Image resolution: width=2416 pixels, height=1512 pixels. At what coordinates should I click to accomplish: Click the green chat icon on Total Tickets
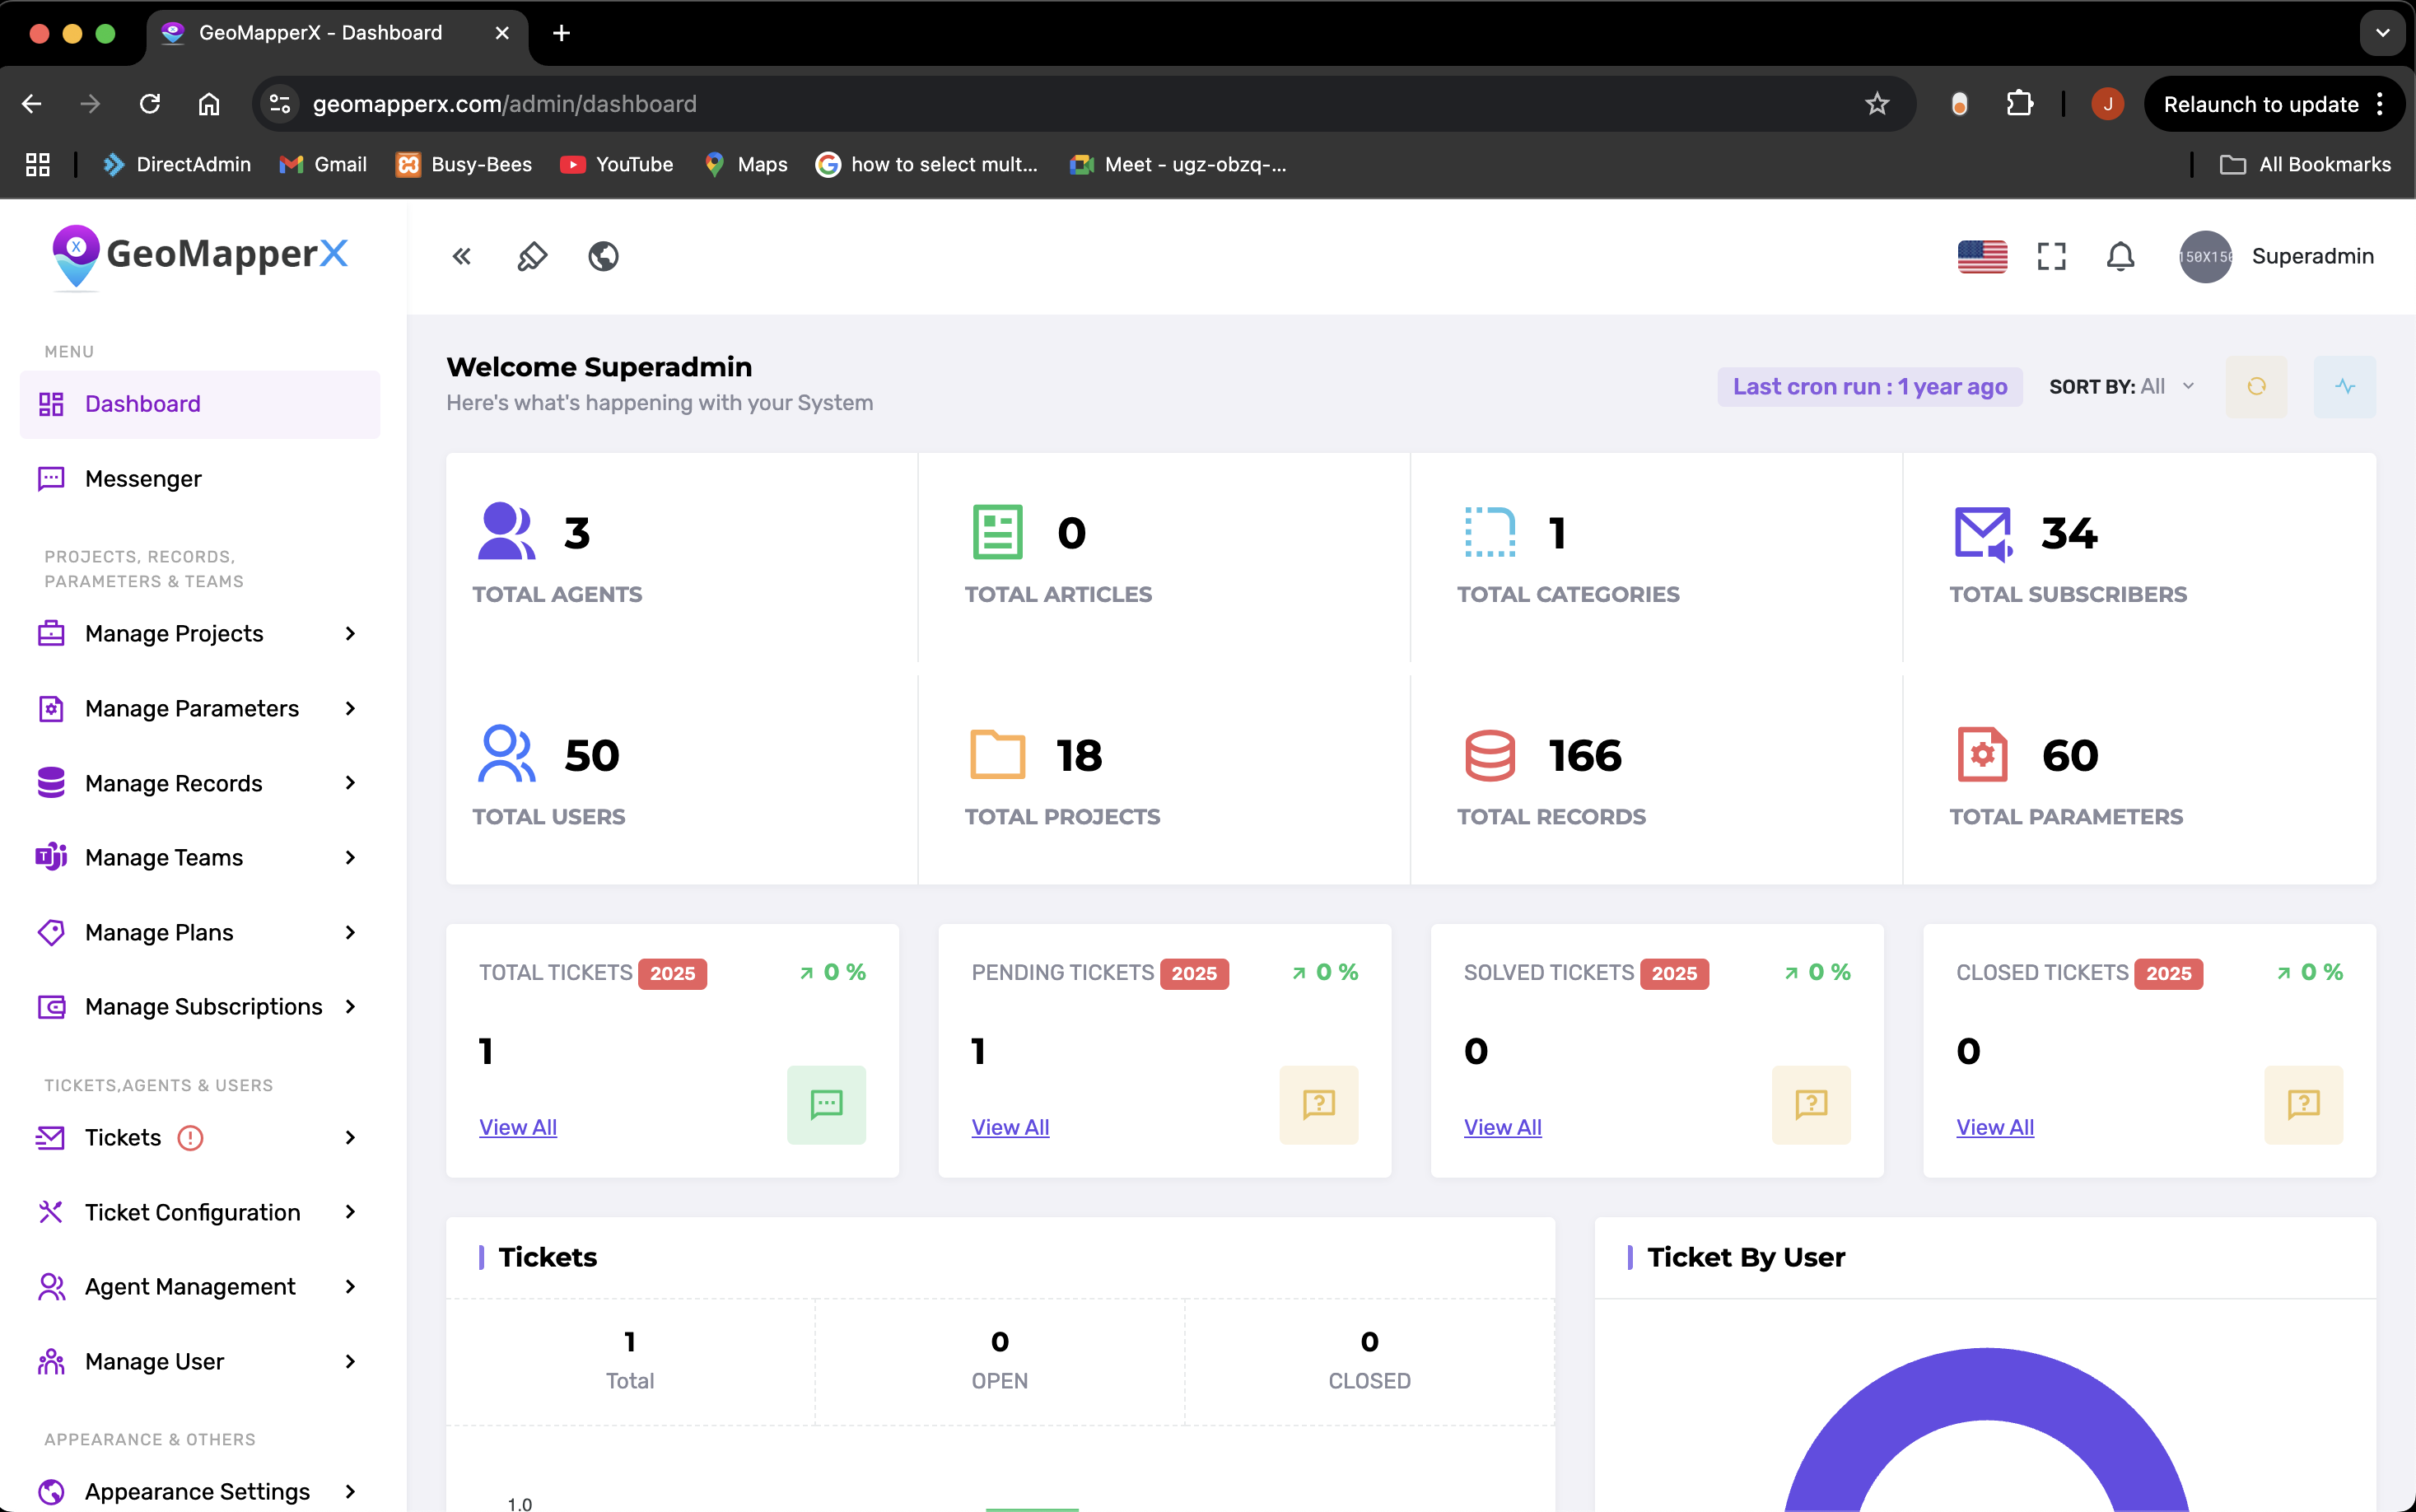tap(826, 1105)
